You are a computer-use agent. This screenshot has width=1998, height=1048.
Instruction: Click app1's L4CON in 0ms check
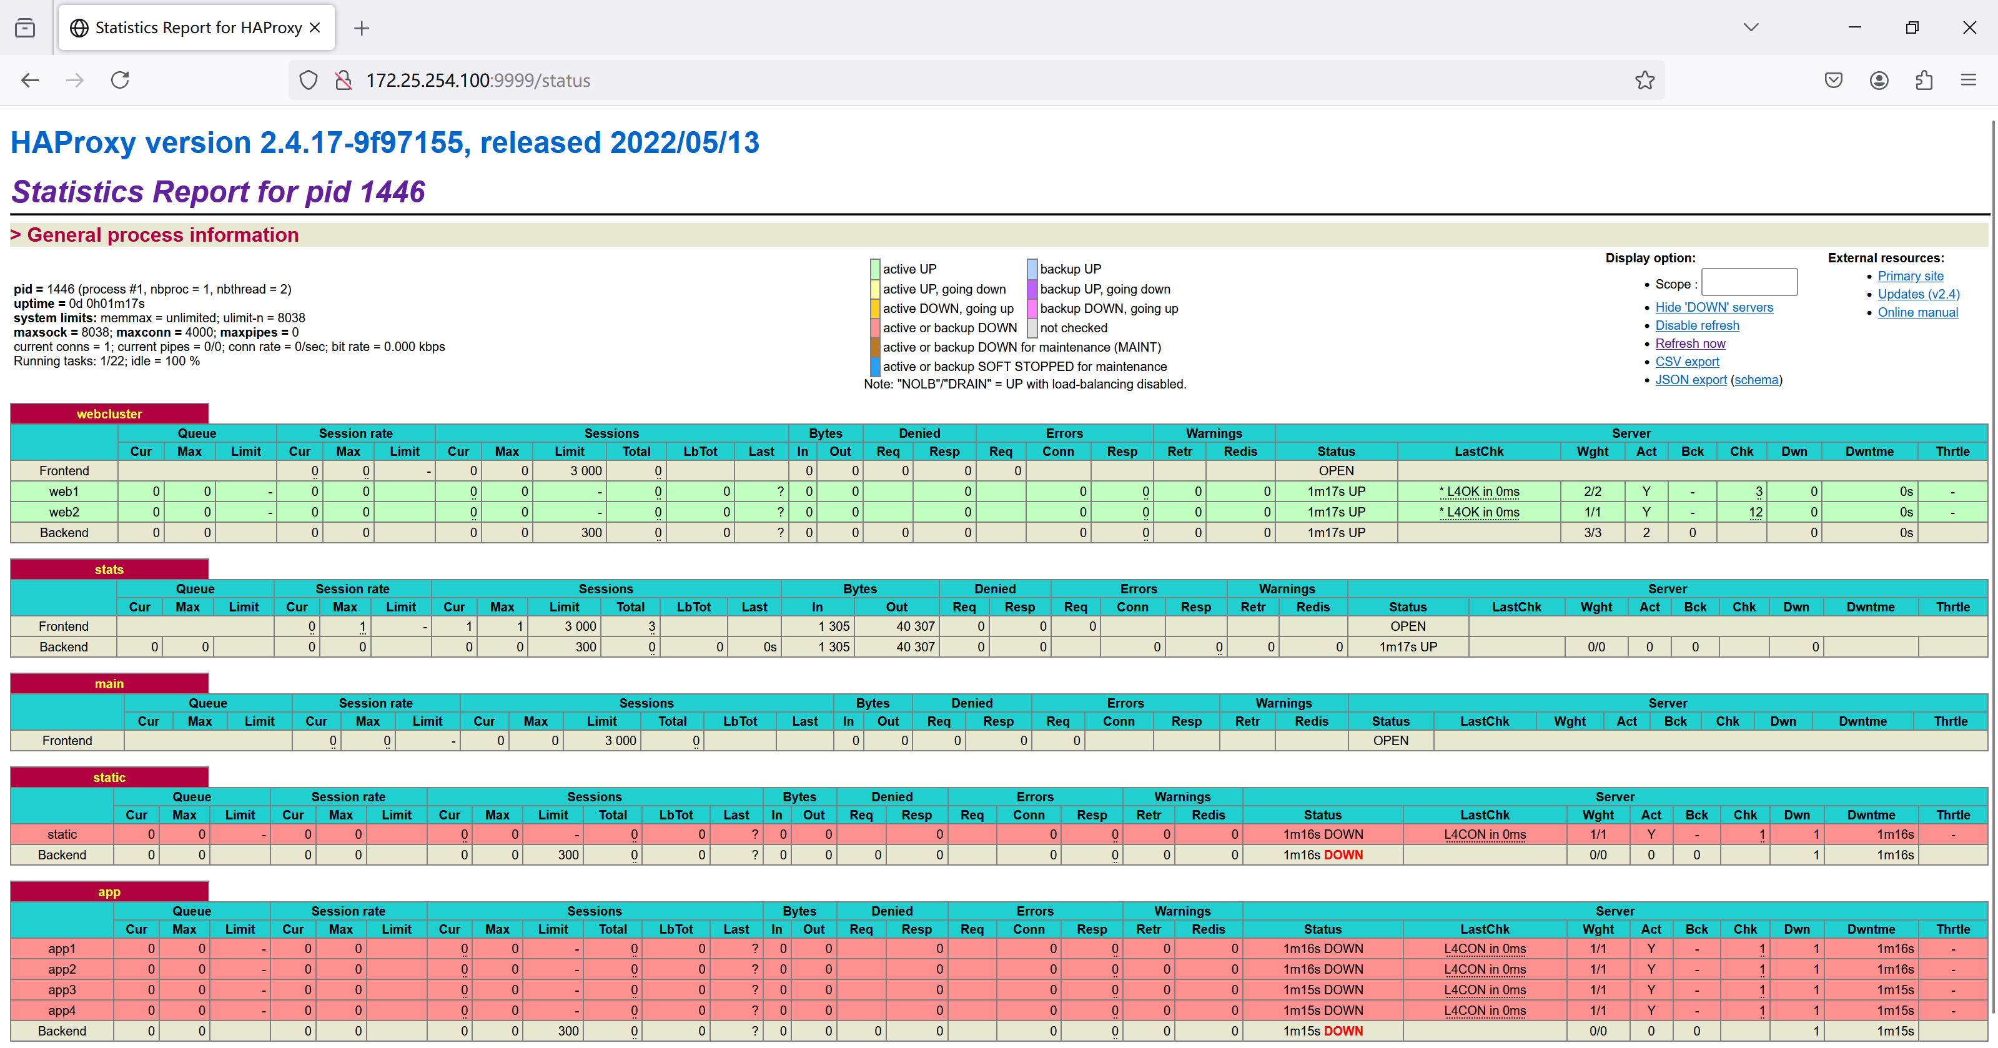tap(1485, 949)
